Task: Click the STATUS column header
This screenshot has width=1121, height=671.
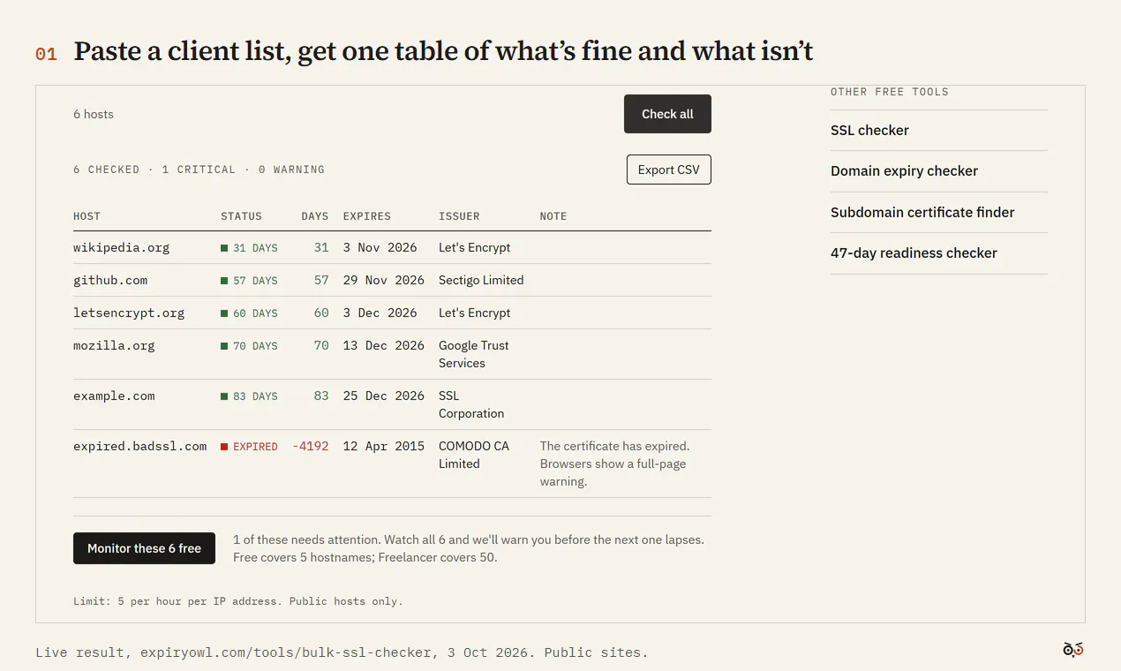Action: 241,216
